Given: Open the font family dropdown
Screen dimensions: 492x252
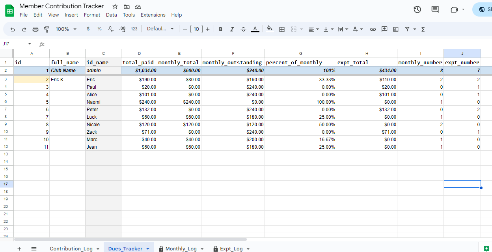Looking at the screenshot, I should (160, 29).
